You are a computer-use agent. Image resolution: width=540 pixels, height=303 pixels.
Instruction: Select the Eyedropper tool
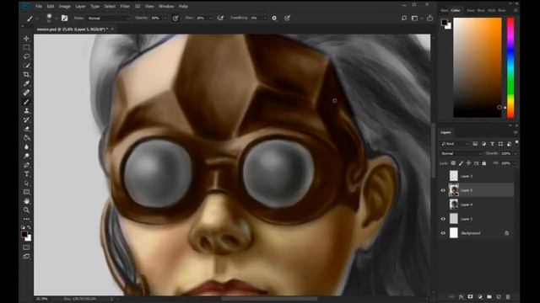tap(26, 83)
